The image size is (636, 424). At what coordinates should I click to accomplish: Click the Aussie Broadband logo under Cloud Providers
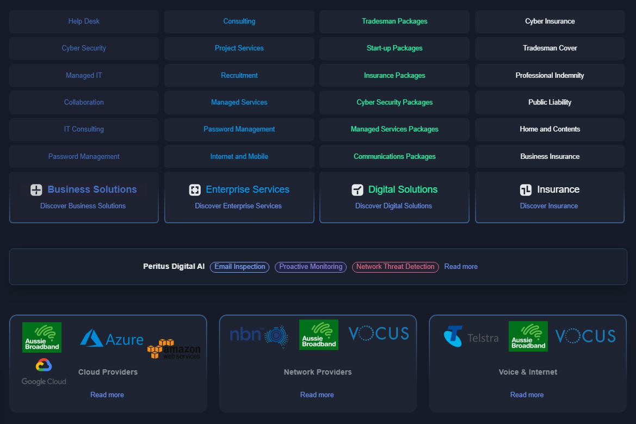pos(42,337)
